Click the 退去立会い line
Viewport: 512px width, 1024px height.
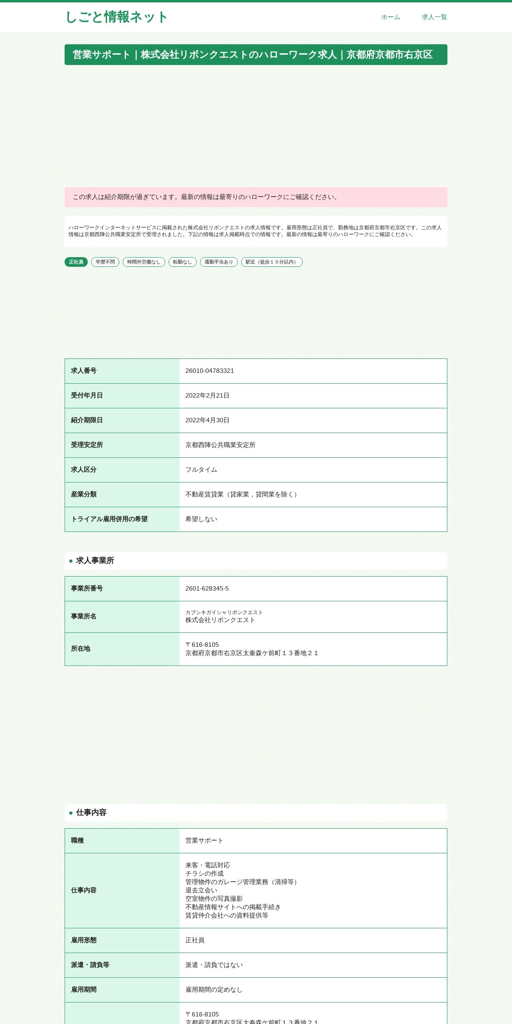pyautogui.click(x=201, y=890)
